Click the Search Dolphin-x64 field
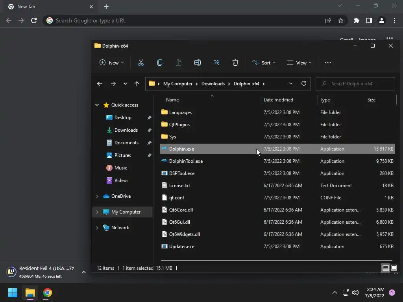This screenshot has width=403, height=302. (x=355, y=84)
